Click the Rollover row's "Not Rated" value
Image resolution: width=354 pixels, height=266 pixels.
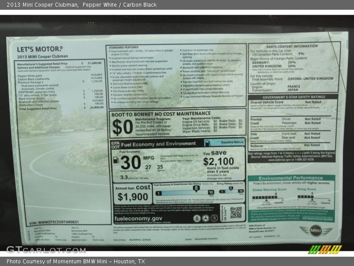click(312, 145)
